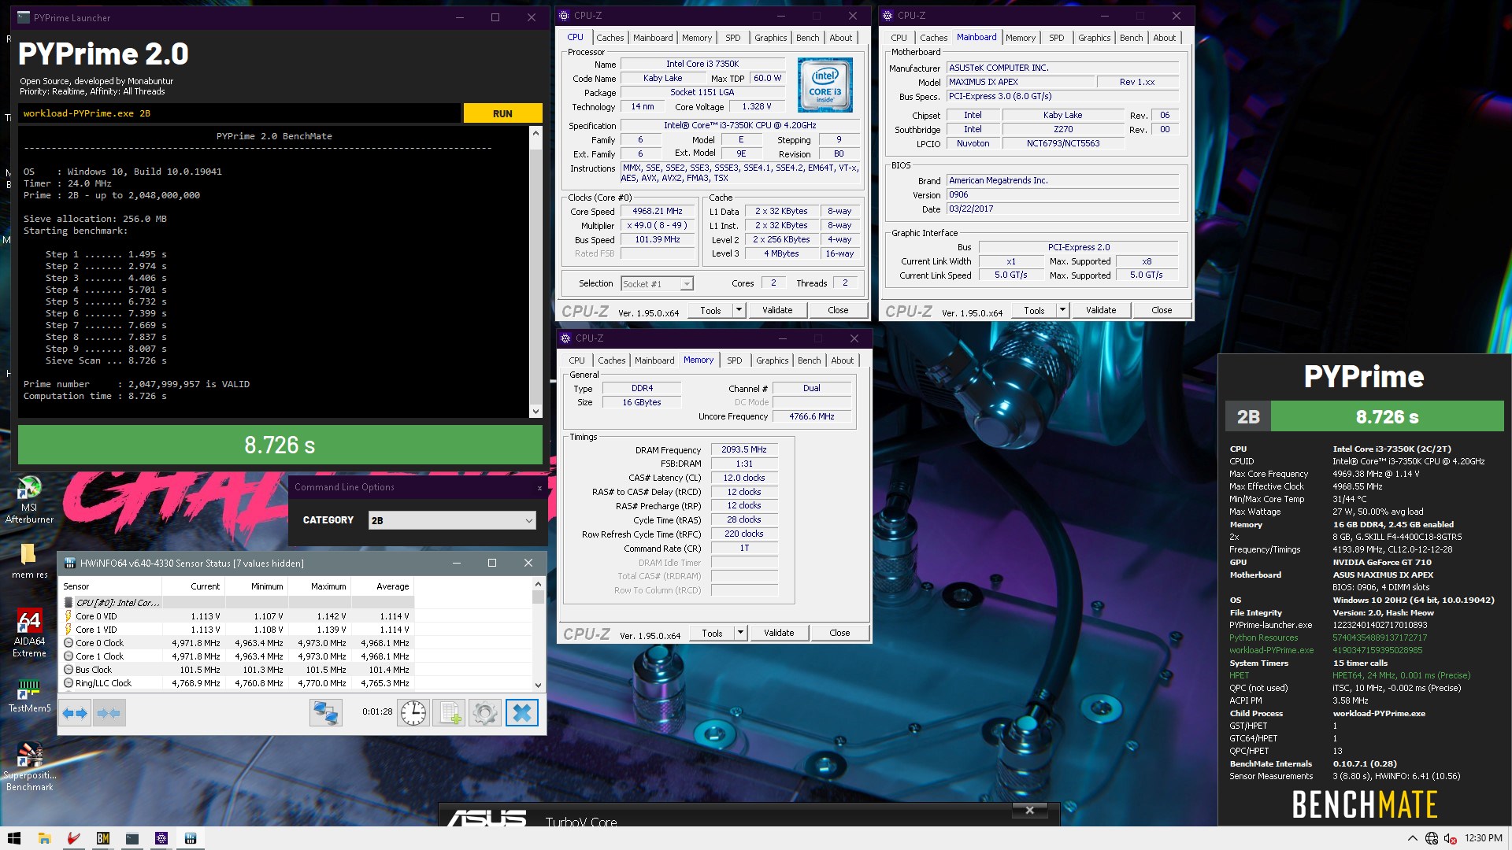
Task: Open Windows Start menu
Action: click(x=14, y=838)
